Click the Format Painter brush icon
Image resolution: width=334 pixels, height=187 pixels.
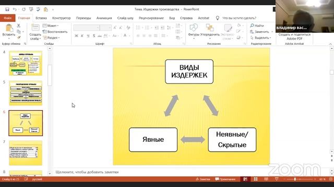(x=19, y=37)
